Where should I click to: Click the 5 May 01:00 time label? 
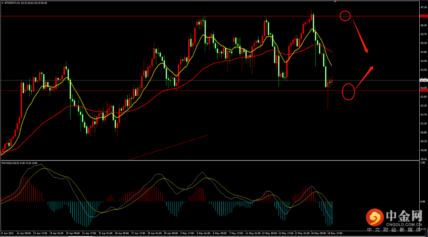pyautogui.click(x=204, y=233)
